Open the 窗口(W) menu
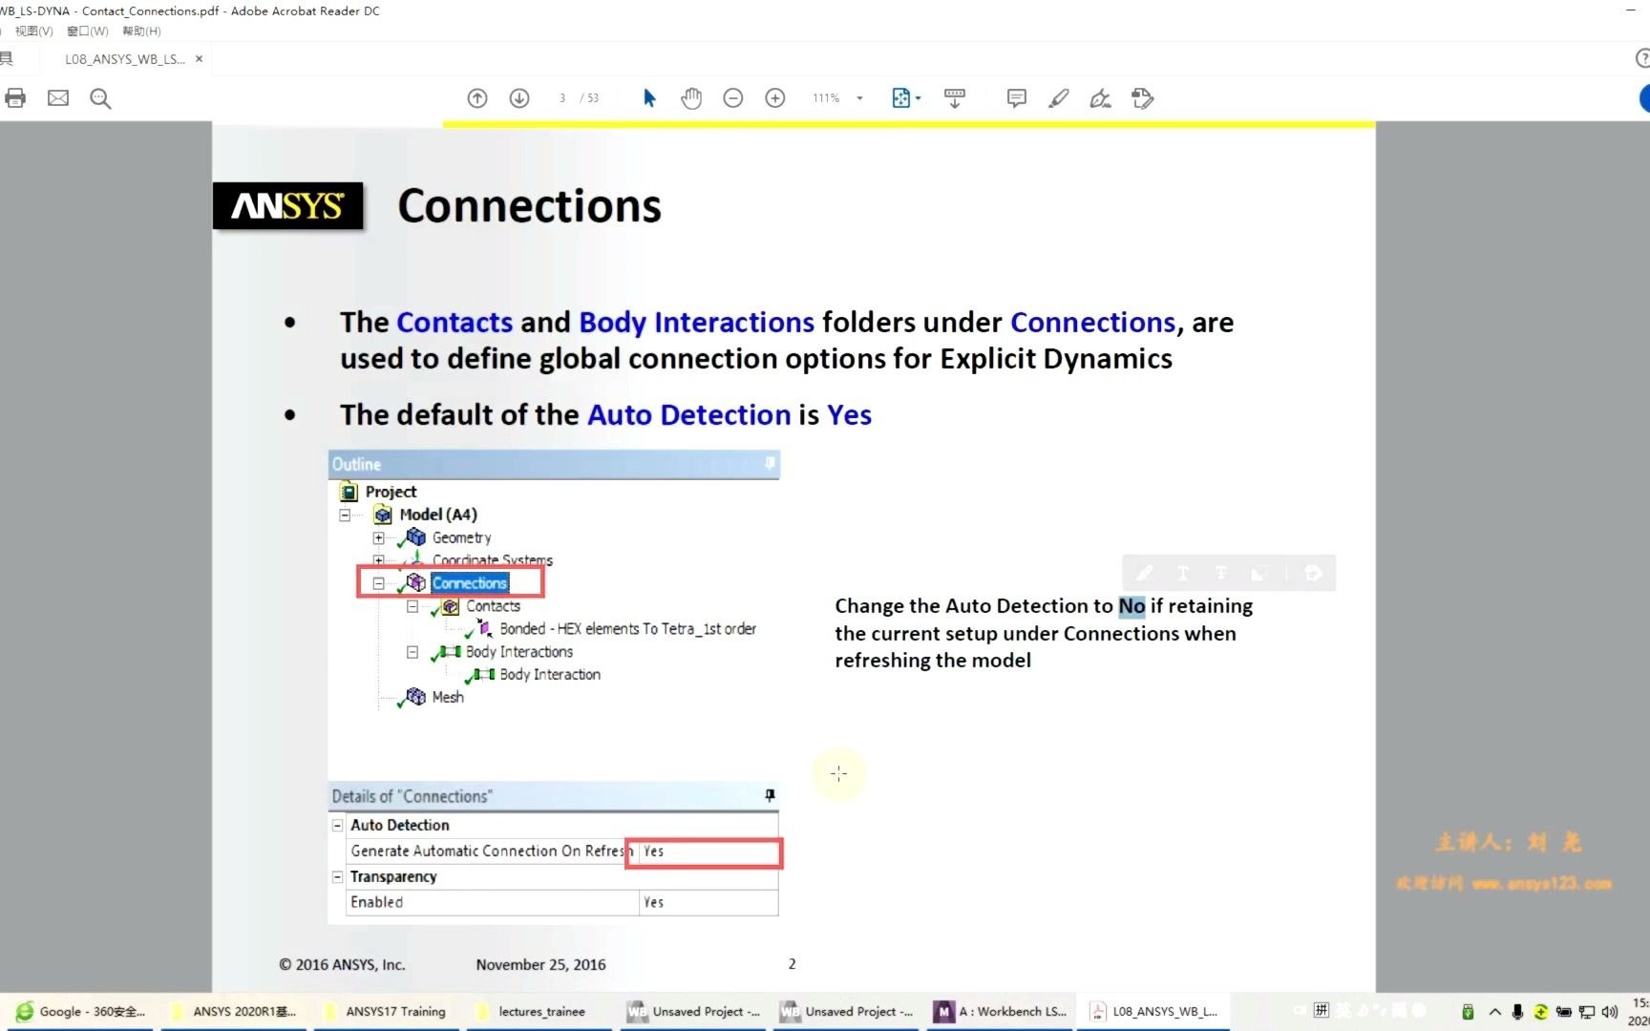 pos(88,32)
